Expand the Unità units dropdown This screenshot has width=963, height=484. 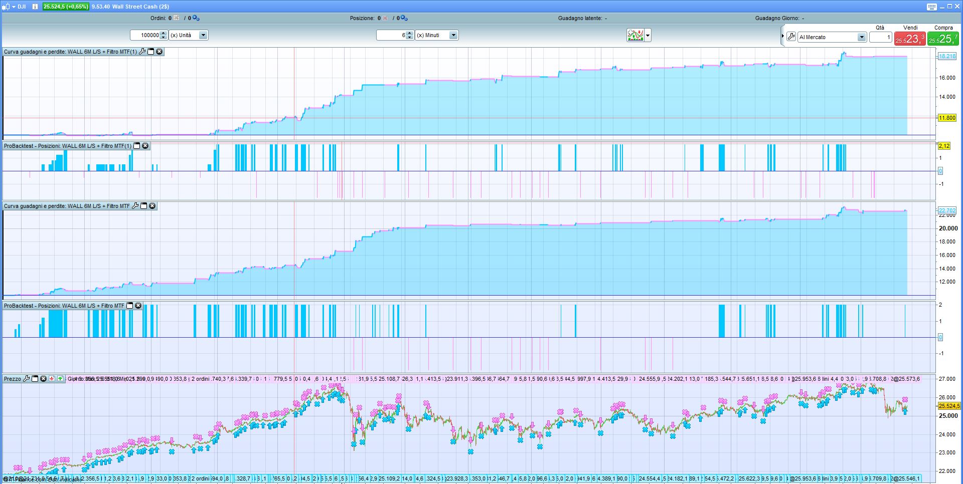203,35
